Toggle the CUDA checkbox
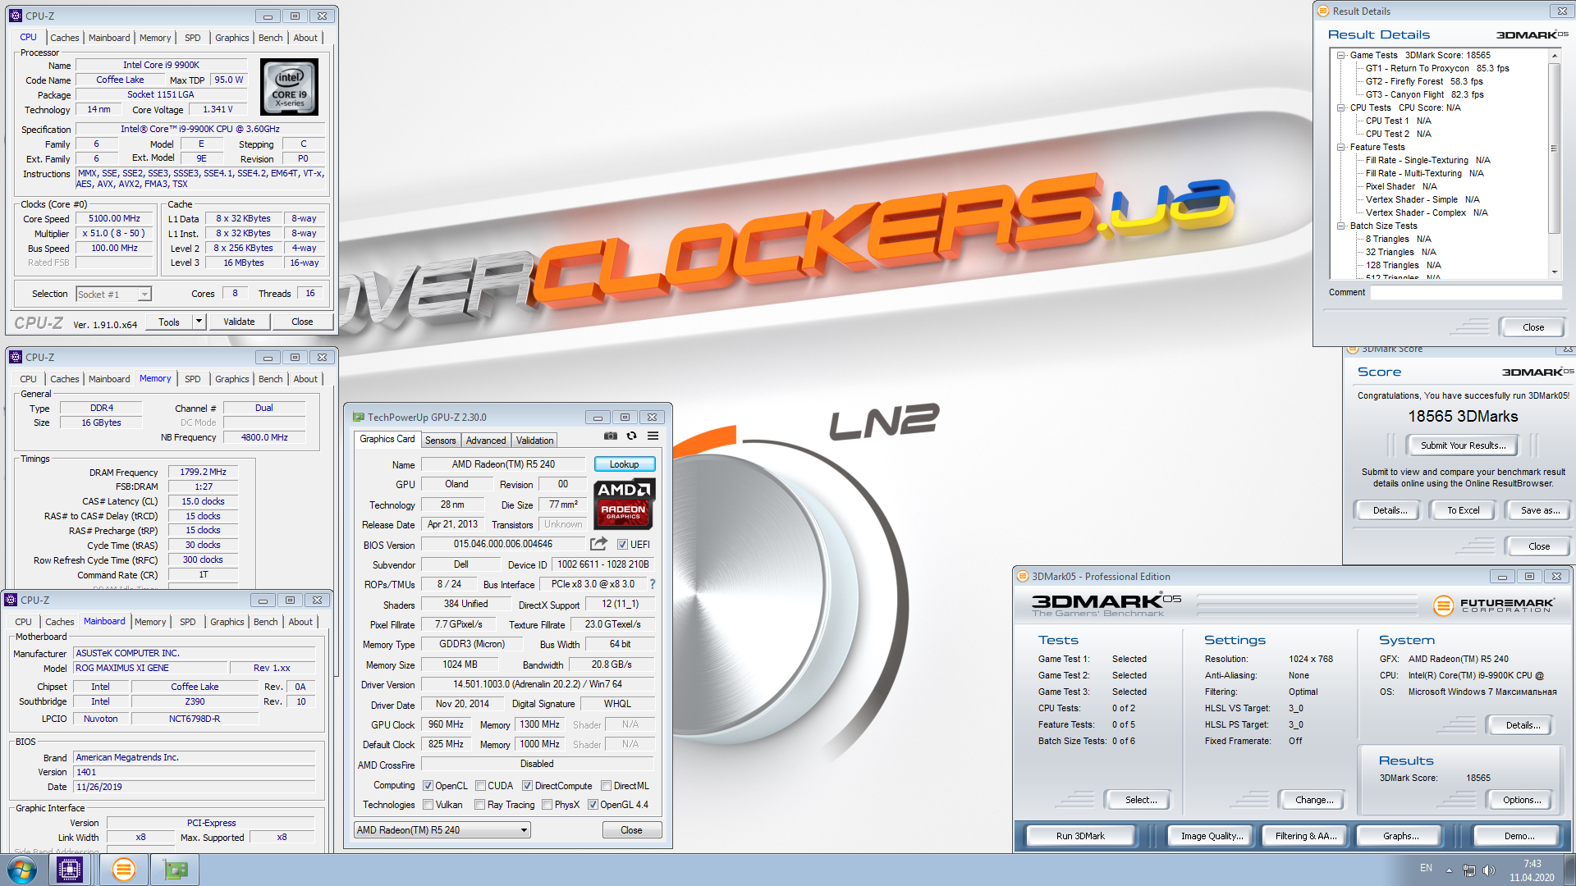Screen dimensions: 1576x886 [481, 786]
